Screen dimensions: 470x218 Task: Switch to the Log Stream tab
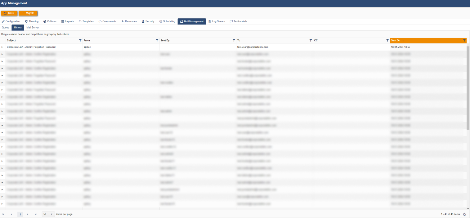coord(217,21)
